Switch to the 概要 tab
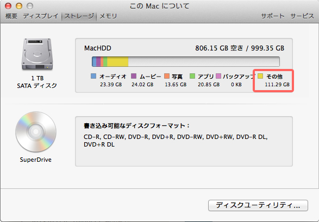Viewport: 319px width, 222px height. 11,16
